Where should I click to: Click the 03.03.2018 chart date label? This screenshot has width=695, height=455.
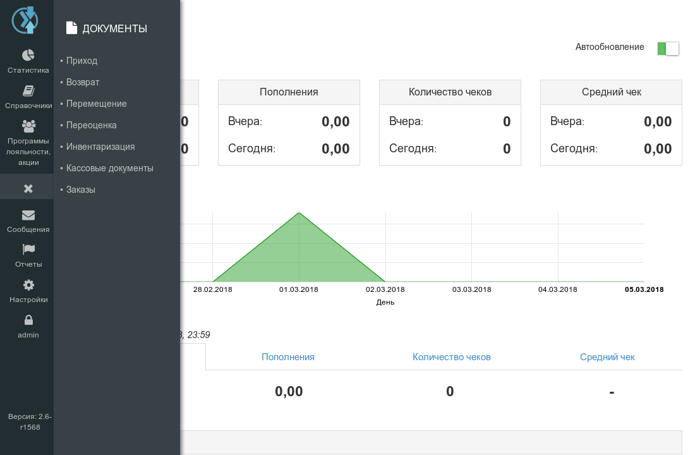pyautogui.click(x=471, y=289)
